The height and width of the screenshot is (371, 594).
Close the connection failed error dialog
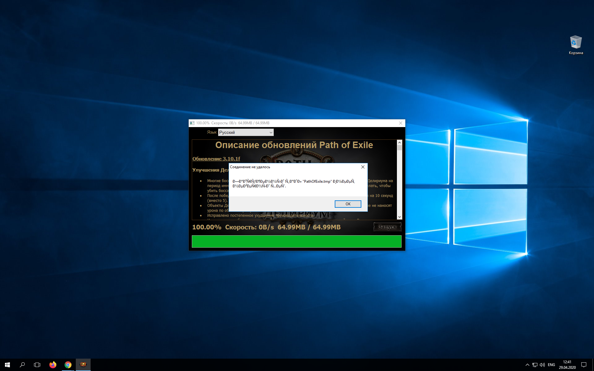pos(363,167)
